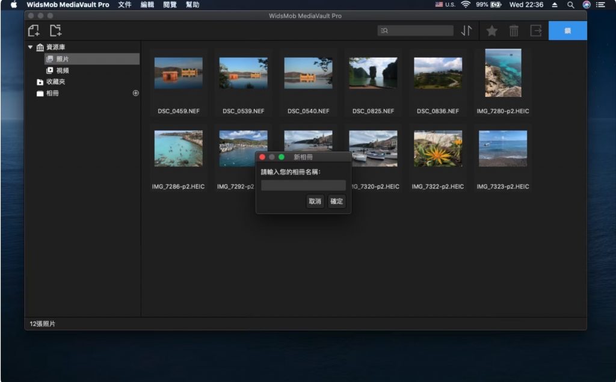Viewport: 616px width, 382px height.
Task: Open the 幫助 menu
Action: coord(192,5)
